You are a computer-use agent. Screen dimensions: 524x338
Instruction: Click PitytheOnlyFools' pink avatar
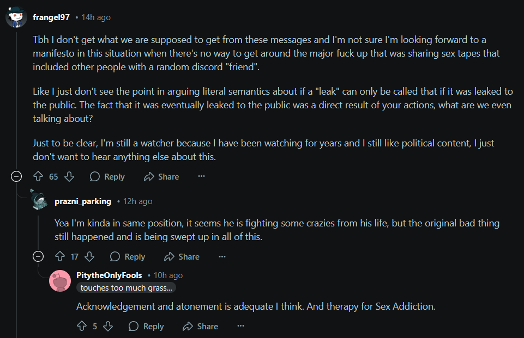pyautogui.click(x=60, y=281)
